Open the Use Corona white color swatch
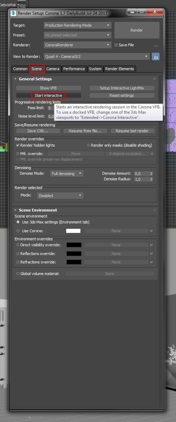 click(x=73, y=231)
